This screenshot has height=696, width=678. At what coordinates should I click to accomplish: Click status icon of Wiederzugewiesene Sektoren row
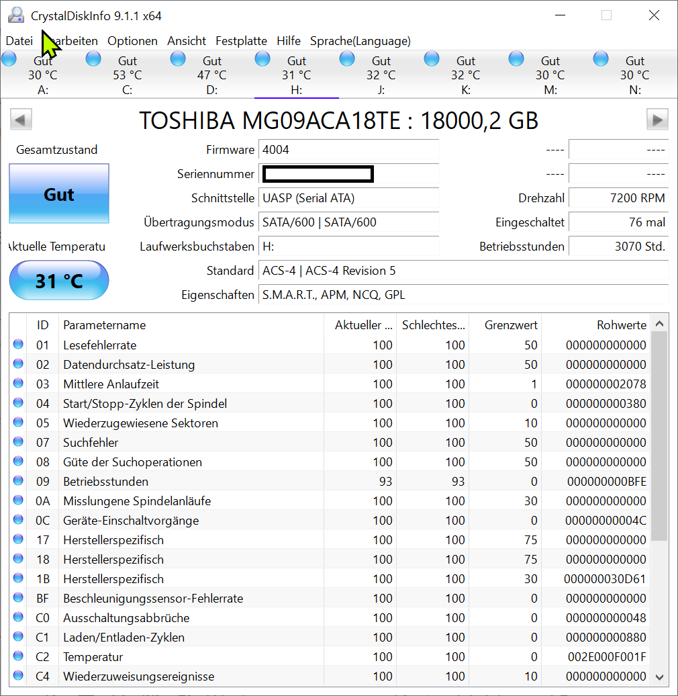(x=18, y=422)
